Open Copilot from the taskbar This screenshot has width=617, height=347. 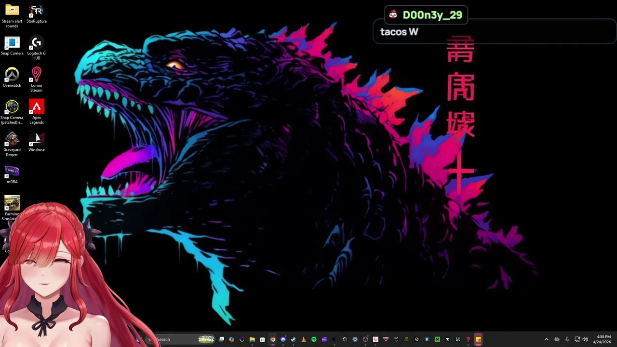click(x=231, y=339)
